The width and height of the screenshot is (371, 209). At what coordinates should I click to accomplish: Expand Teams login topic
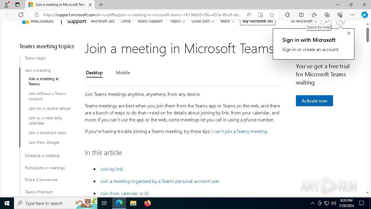coord(35,58)
